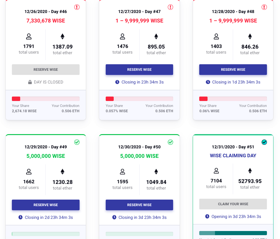
Task: Click the lock icon next to DAY IS CLOSED
Action: [30, 82]
